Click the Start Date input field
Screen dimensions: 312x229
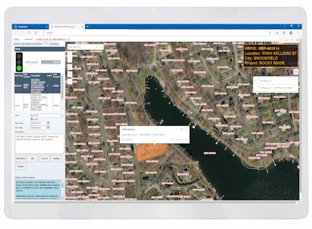coord(38,123)
